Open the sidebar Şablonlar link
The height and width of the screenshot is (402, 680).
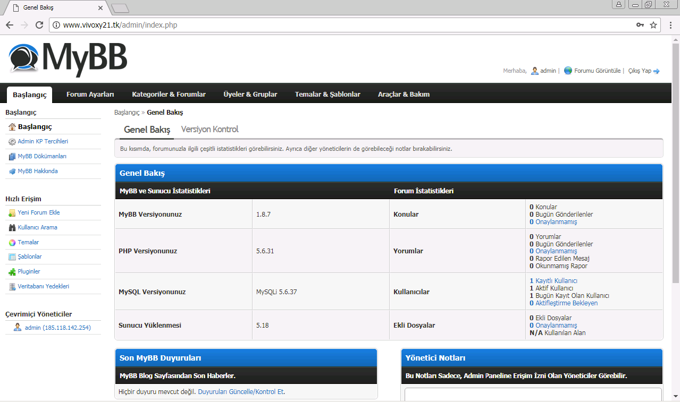(x=30, y=257)
